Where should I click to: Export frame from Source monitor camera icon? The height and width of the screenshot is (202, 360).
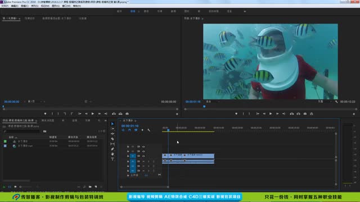(x=127, y=113)
